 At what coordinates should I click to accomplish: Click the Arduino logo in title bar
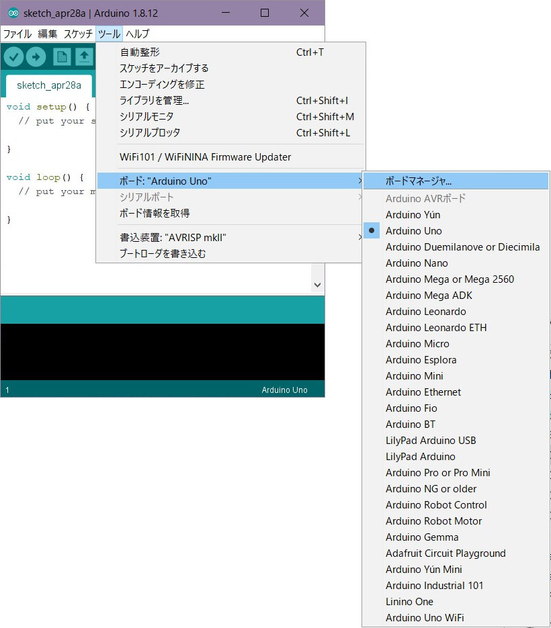(x=13, y=13)
